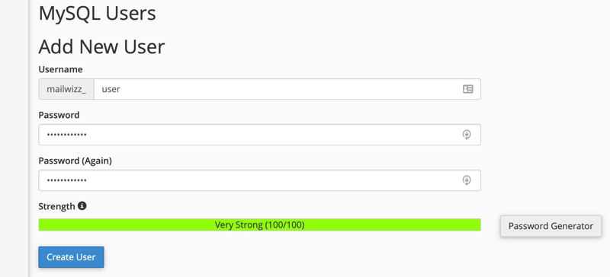
Task: Focus the Password (Again) input field
Action: (259, 180)
